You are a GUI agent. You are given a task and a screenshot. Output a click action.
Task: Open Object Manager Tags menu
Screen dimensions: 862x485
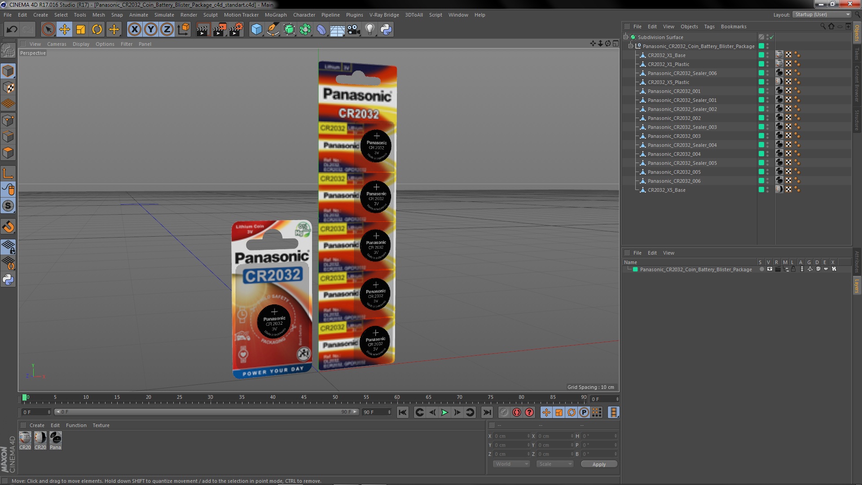pos(709,26)
